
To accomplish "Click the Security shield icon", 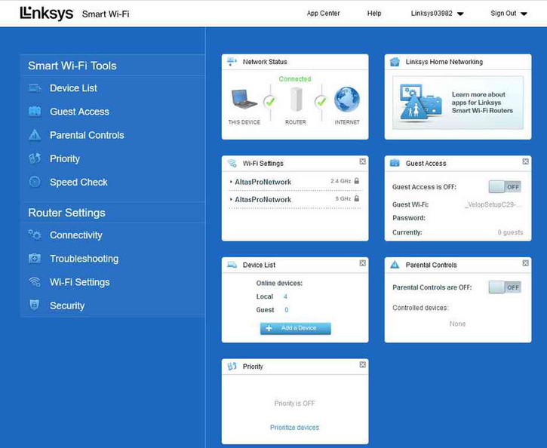I will pyautogui.click(x=34, y=305).
